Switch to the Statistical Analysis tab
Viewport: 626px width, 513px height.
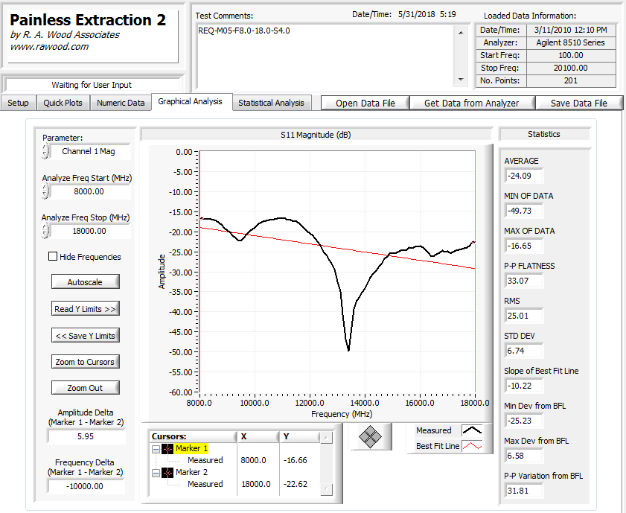(271, 103)
